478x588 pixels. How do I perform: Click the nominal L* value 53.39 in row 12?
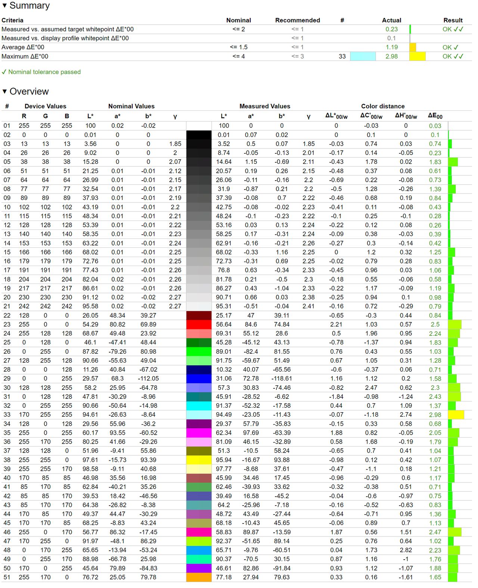click(x=90, y=225)
